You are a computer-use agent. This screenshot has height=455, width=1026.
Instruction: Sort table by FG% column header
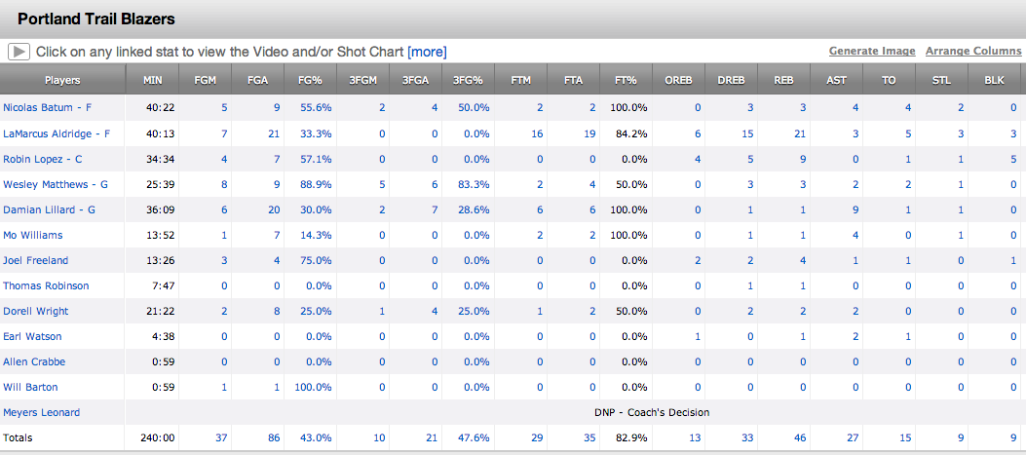point(311,81)
